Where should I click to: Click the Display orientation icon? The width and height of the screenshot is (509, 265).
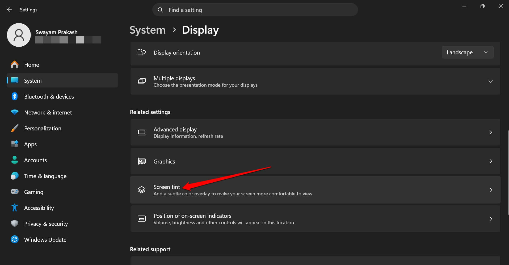(x=141, y=52)
